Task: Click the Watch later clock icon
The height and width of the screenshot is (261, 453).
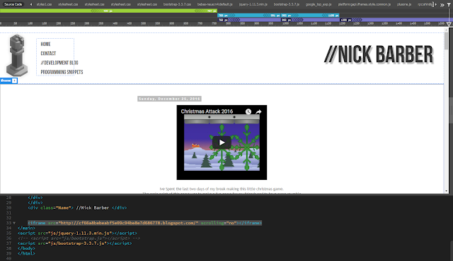Action: [x=248, y=111]
